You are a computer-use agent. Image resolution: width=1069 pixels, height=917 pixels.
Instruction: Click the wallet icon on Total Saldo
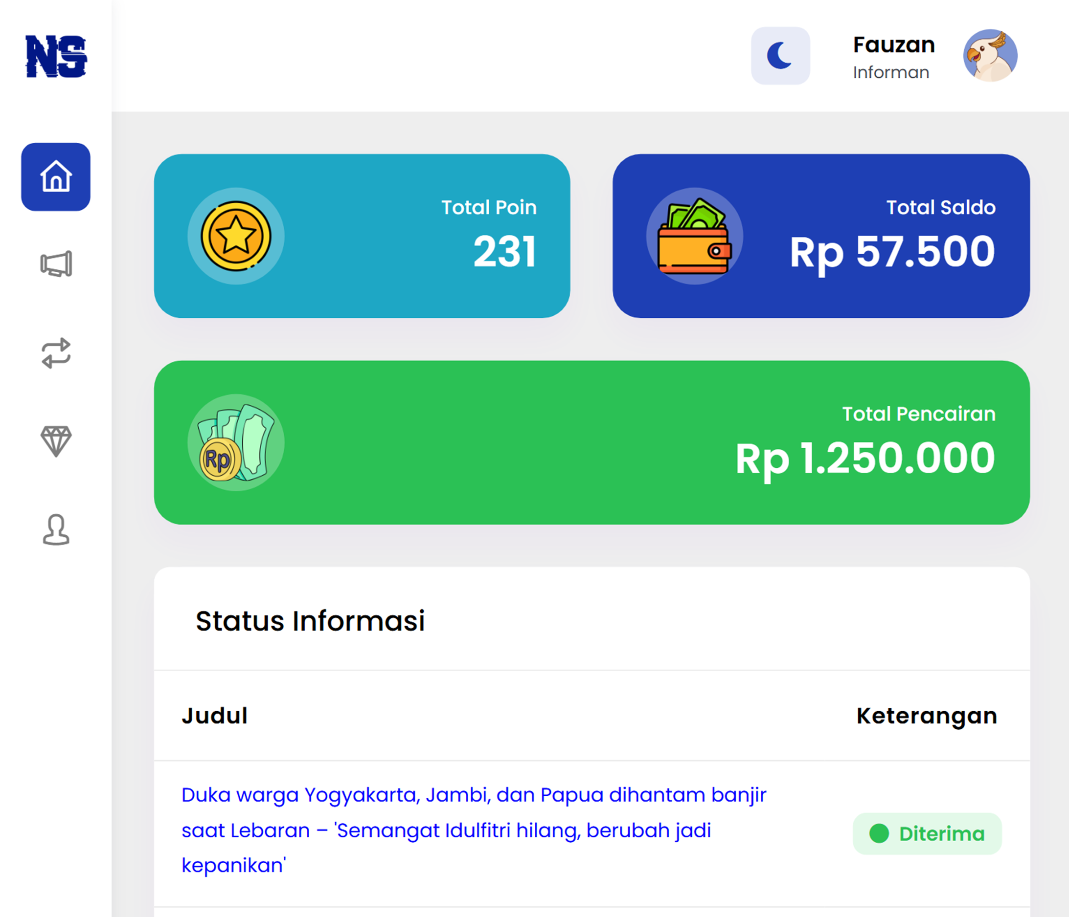pos(694,236)
